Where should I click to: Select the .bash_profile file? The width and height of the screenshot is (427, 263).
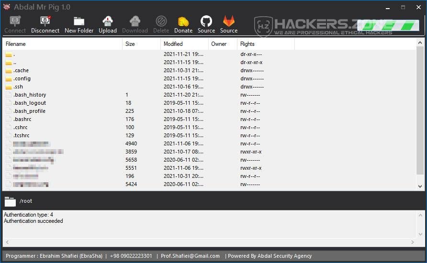coord(29,111)
